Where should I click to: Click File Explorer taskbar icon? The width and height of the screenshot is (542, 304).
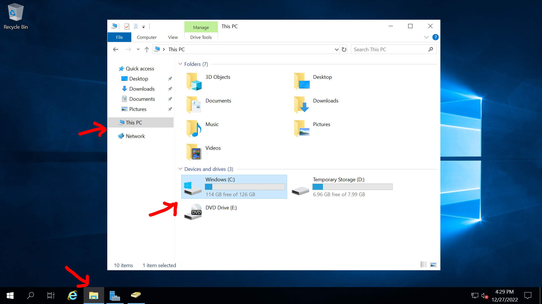click(x=94, y=296)
